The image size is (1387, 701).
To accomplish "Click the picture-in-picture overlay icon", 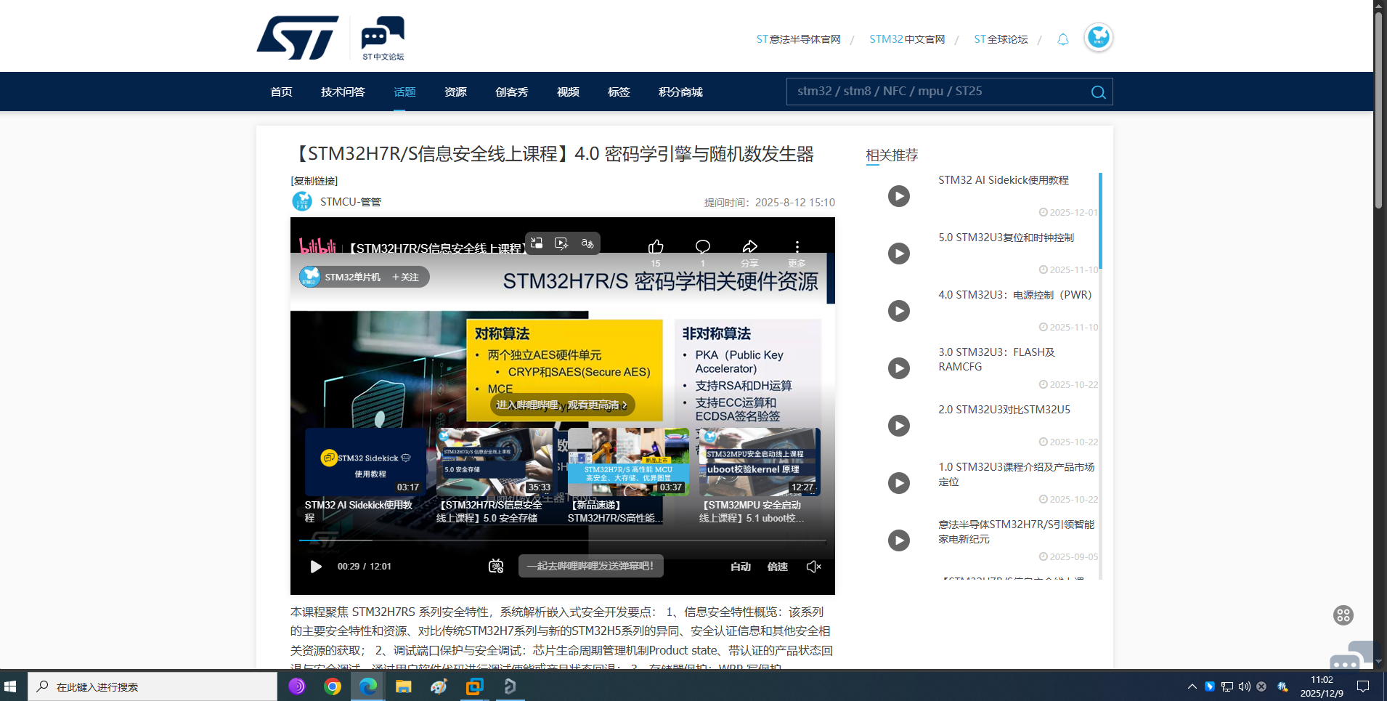I will coord(537,243).
